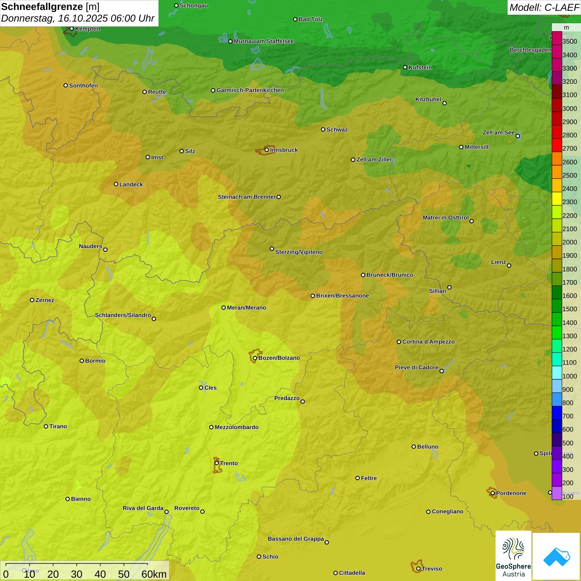Click the 'Nauders' label
Screen dimensions: 581x581
[x=90, y=246]
